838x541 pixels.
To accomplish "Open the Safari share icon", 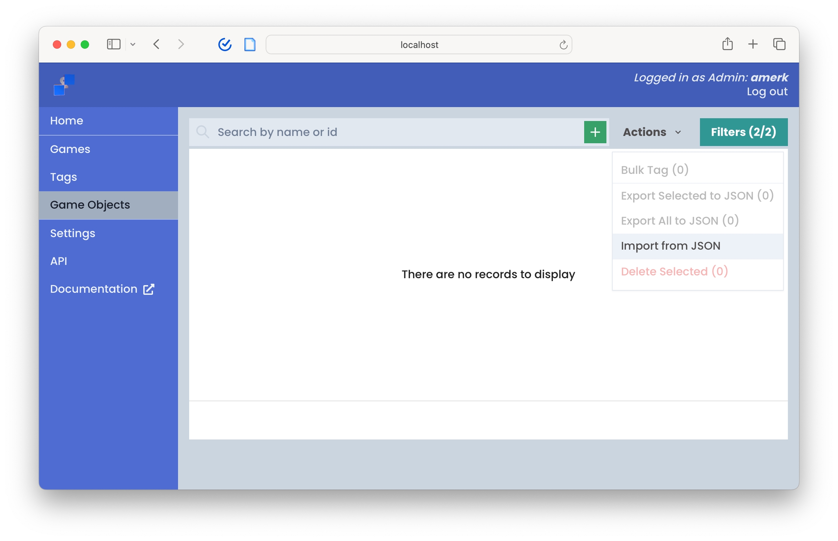I will pyautogui.click(x=727, y=44).
